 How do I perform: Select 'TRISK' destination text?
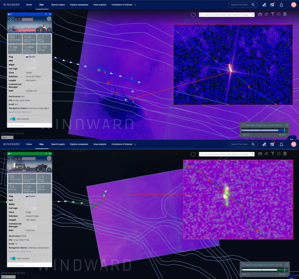(x=24, y=236)
